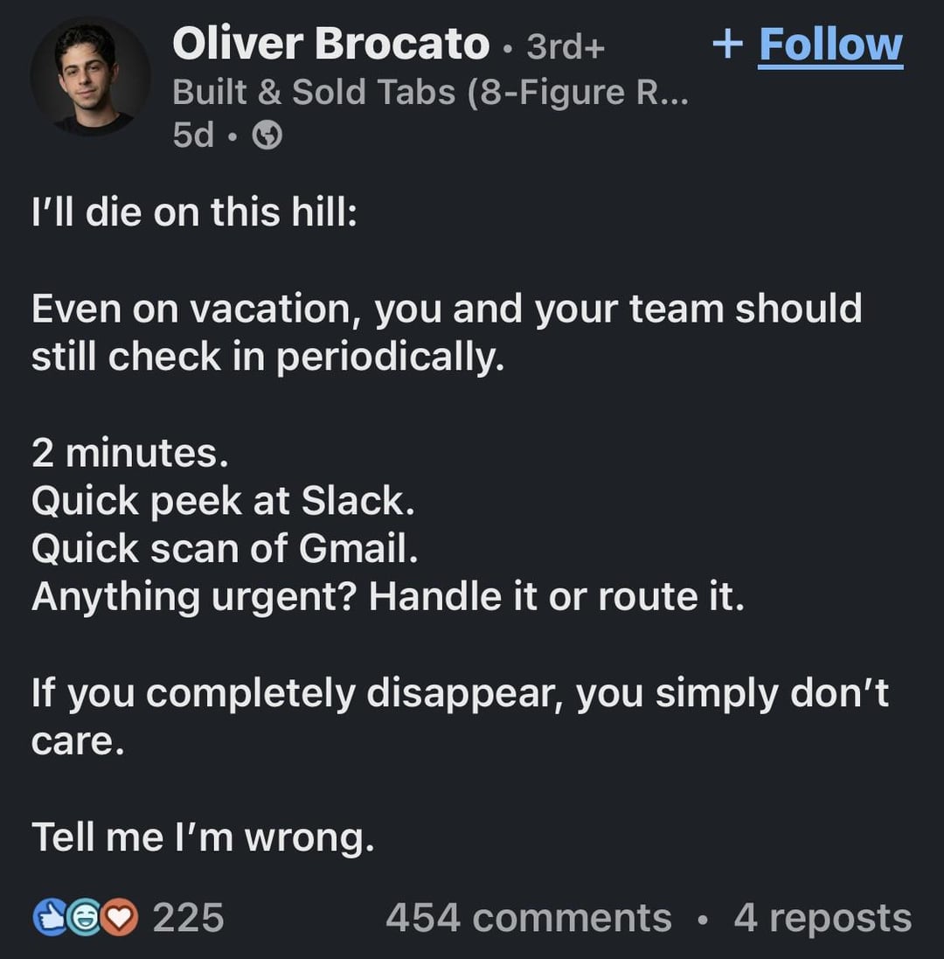Click the "Quick scan of Gmail." line
944x959 pixels.
point(225,548)
